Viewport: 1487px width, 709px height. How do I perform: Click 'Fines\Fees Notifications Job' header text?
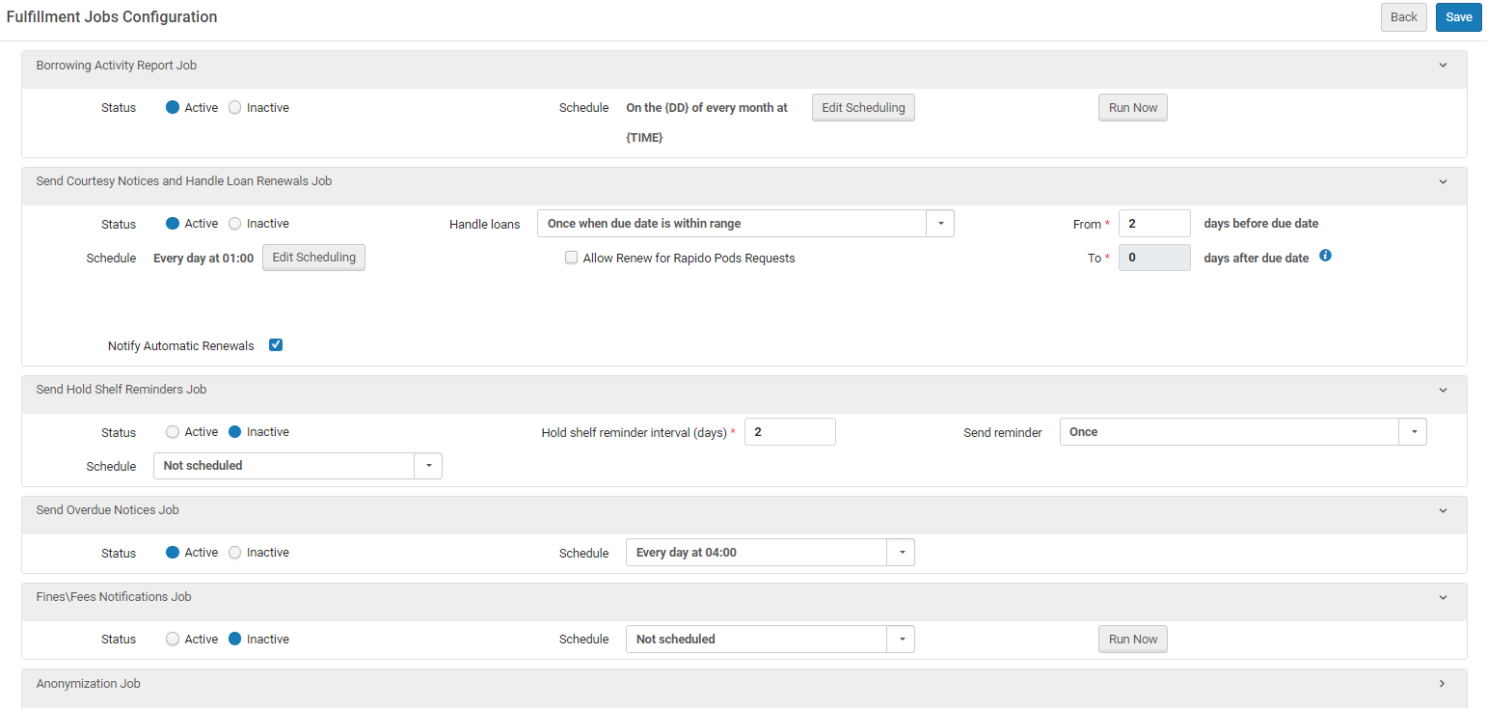click(x=114, y=597)
